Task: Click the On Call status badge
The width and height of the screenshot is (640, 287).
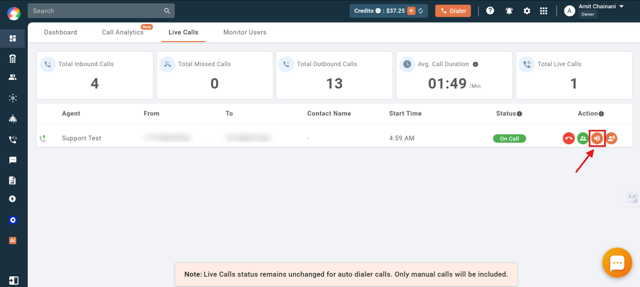Action: pos(509,138)
